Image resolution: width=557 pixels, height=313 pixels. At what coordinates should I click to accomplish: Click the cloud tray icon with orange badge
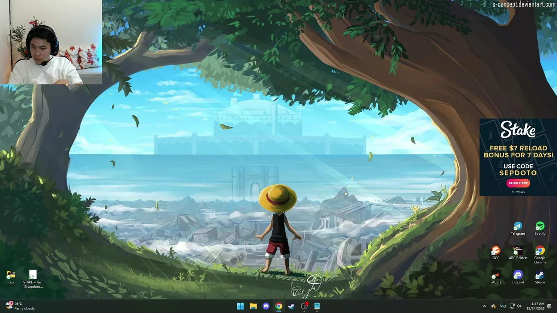pyautogui.click(x=494, y=306)
